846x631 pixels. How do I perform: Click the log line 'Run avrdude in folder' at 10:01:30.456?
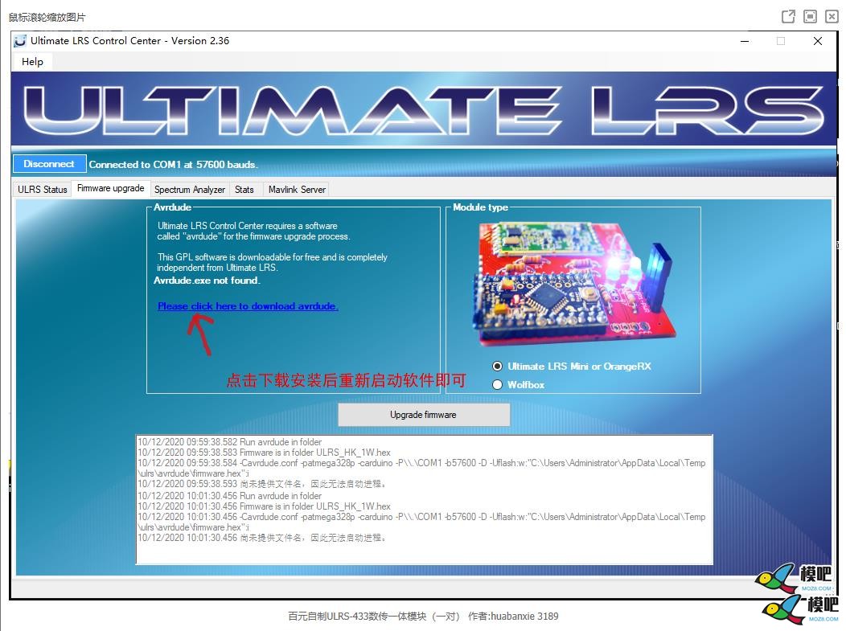coord(229,496)
